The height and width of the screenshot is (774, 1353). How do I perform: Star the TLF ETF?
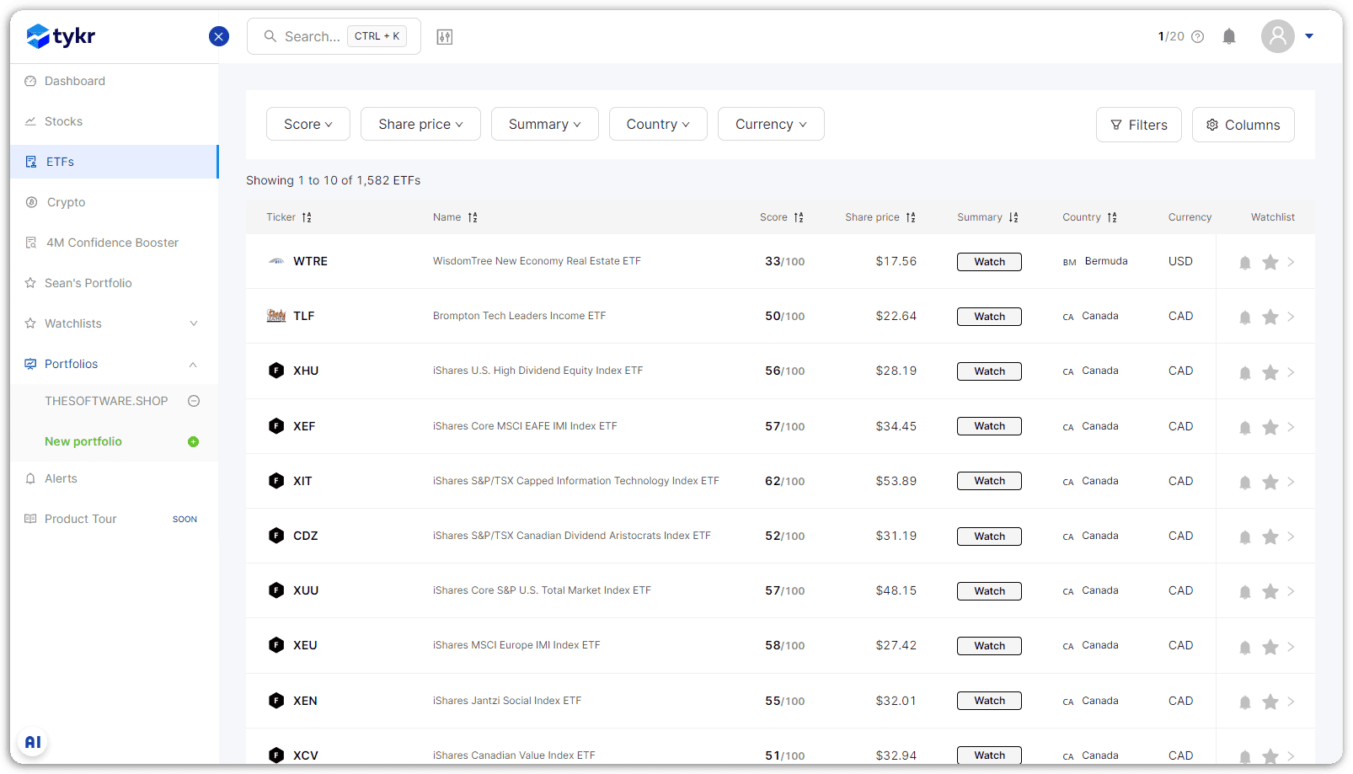point(1270,317)
